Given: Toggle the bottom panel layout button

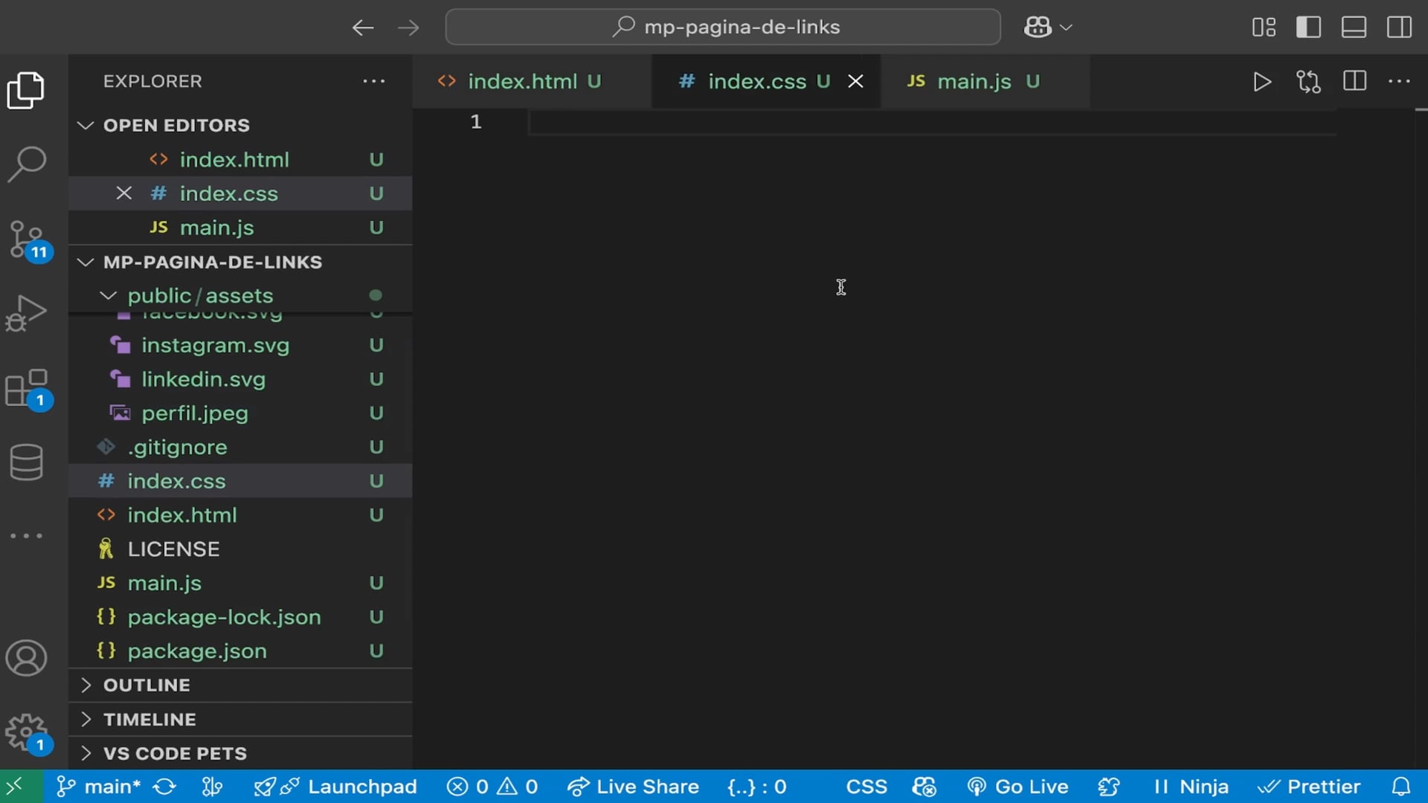Looking at the screenshot, I should 1354,28.
